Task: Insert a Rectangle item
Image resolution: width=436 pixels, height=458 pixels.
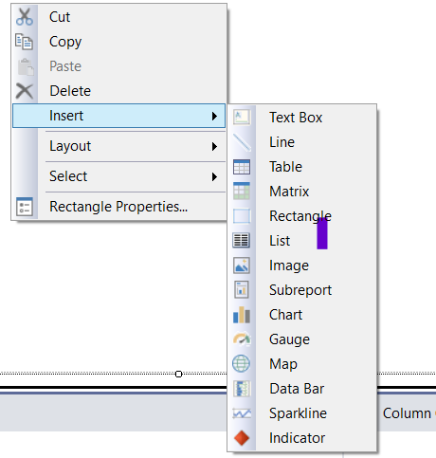Action: 301,216
